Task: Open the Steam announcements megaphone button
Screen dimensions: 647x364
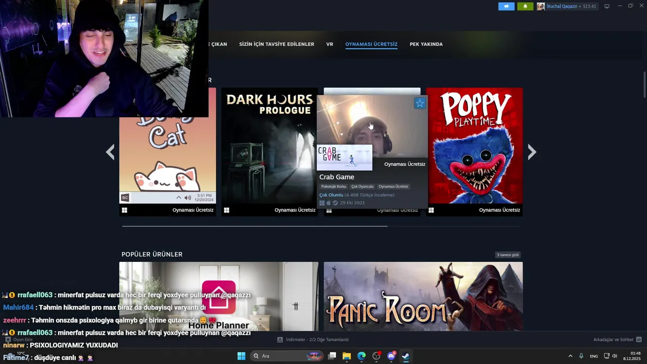Action: click(506, 7)
